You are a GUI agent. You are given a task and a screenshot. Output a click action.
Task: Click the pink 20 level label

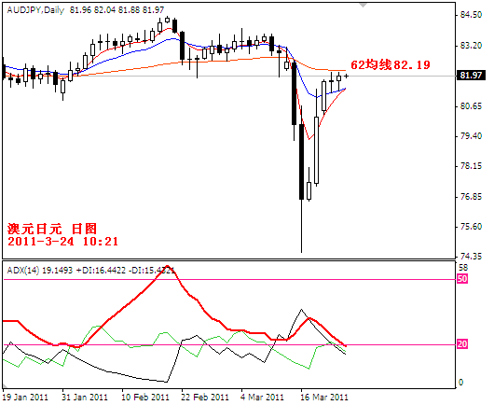462,344
